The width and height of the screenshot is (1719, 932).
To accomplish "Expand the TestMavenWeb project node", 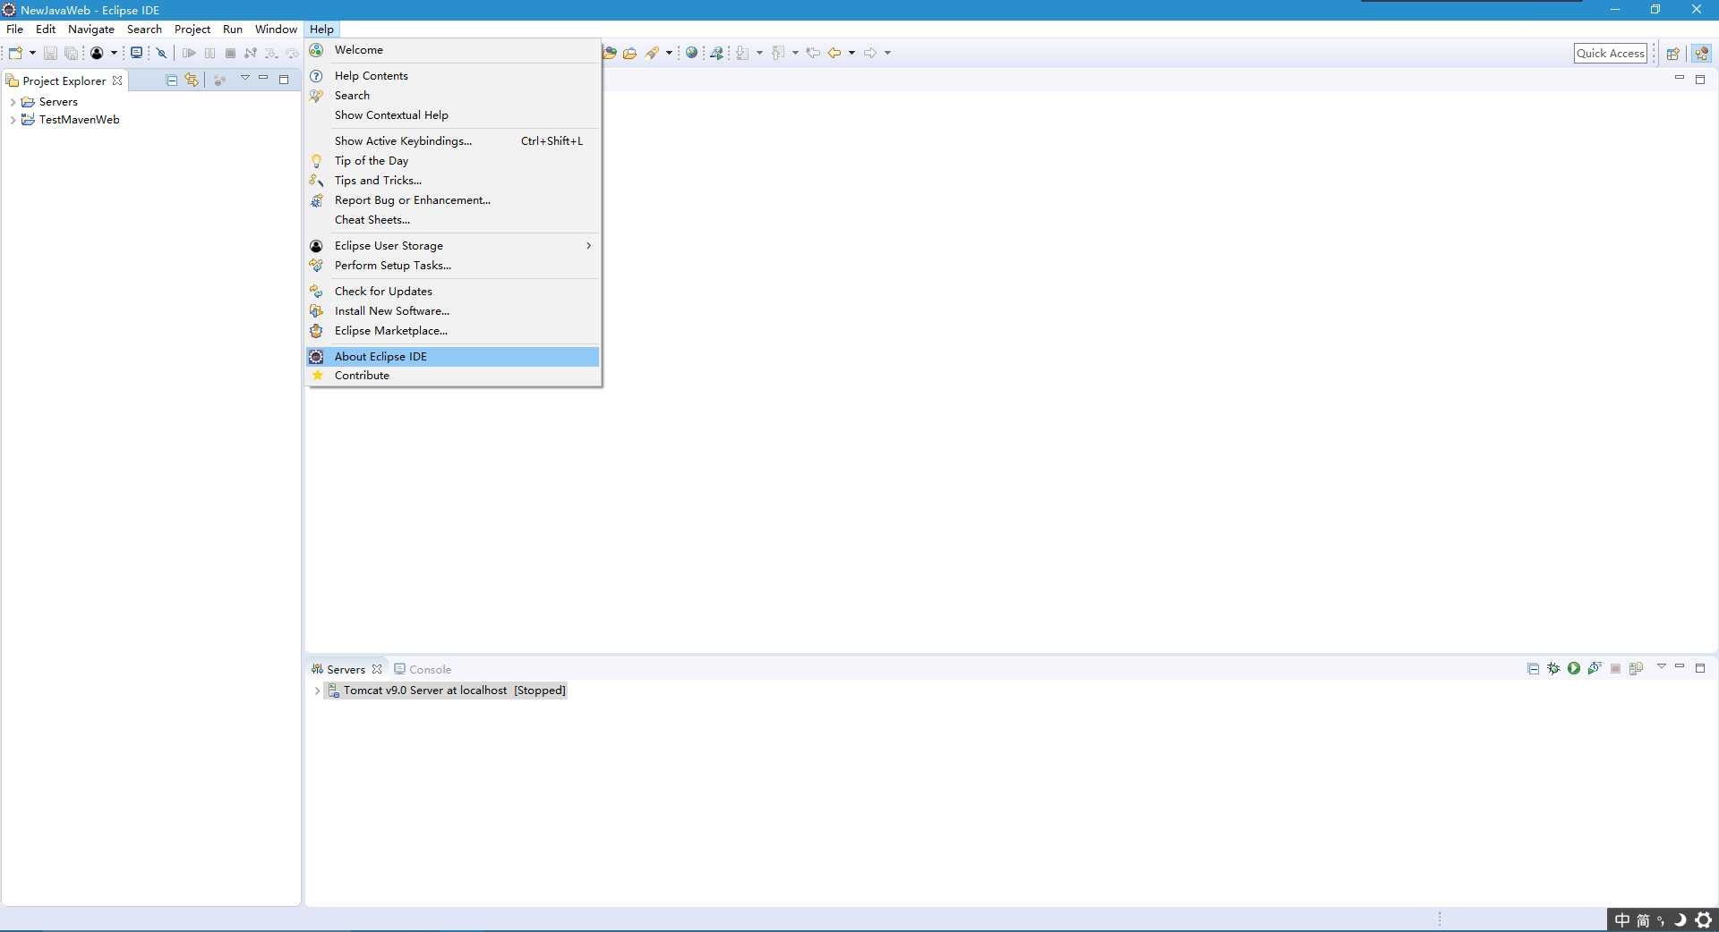I will [13, 120].
